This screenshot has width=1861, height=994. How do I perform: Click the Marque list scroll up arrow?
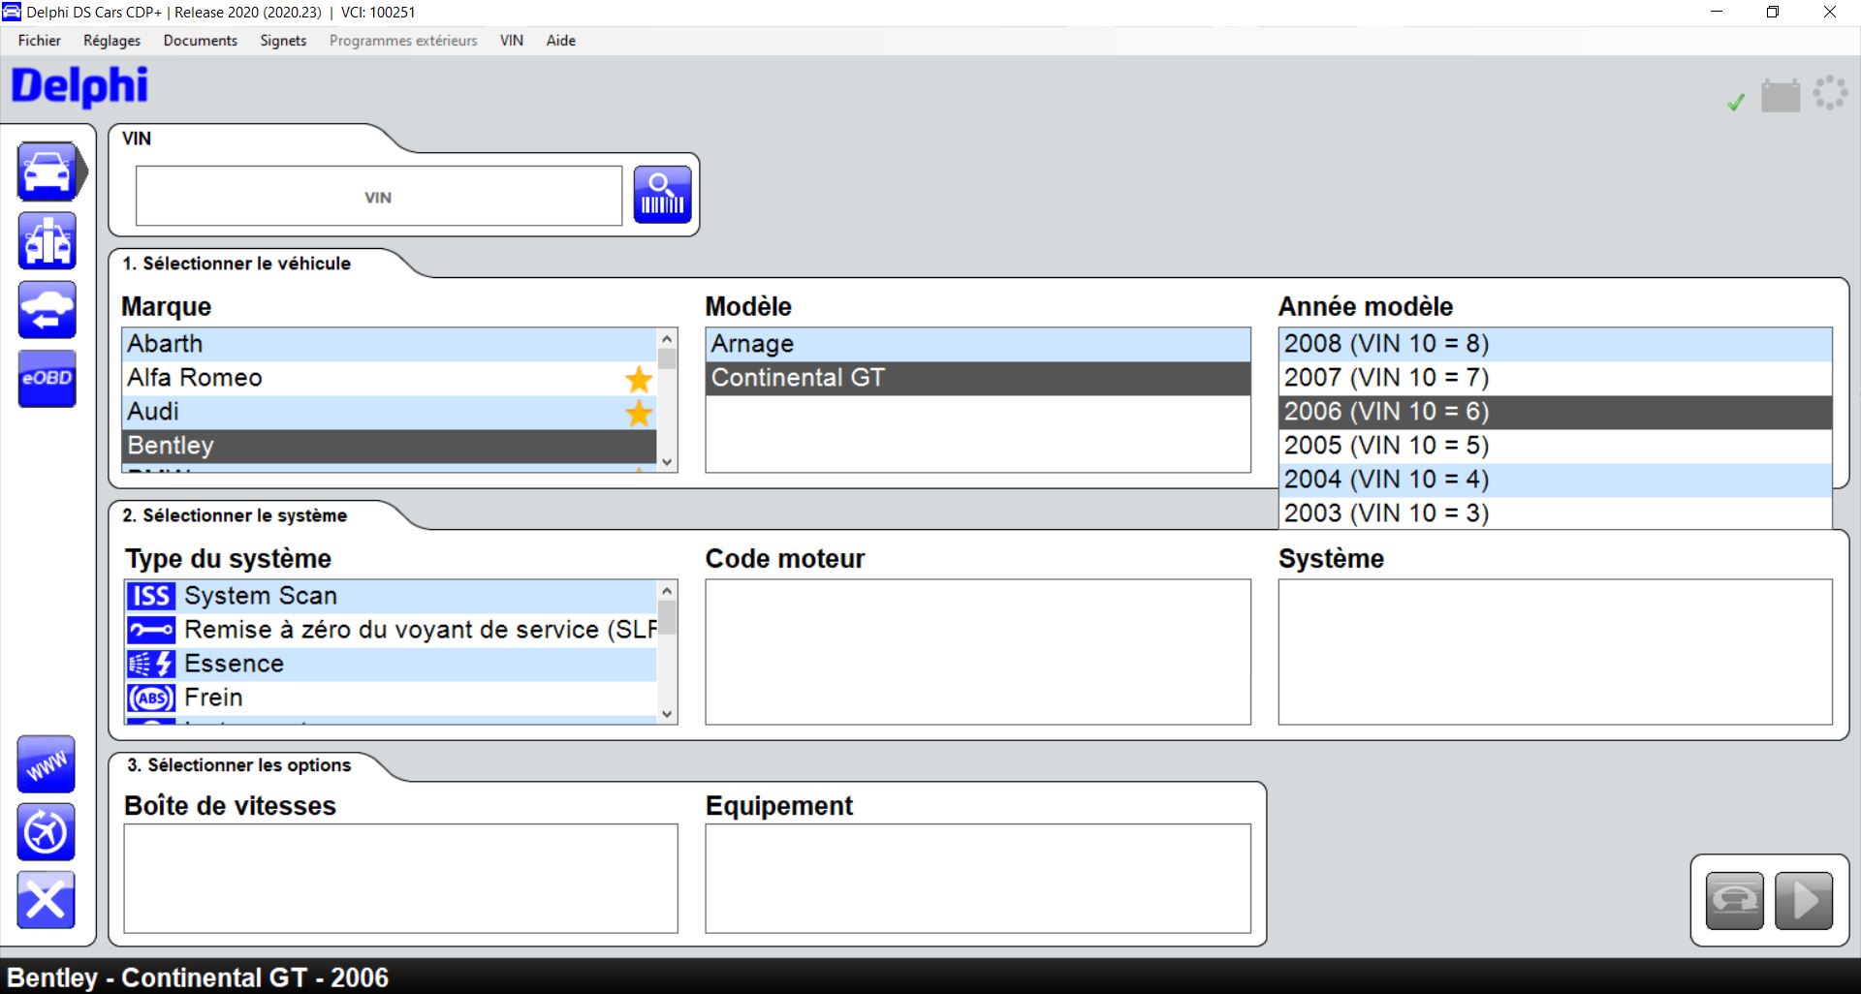667,338
